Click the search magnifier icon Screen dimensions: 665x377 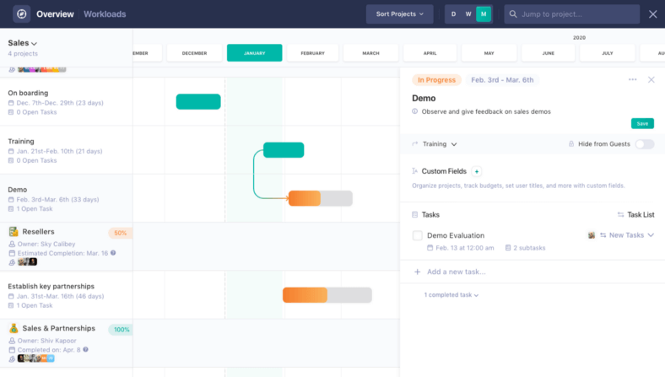[x=513, y=14]
